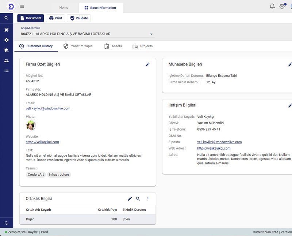Click the Print button
Image resolution: width=292 pixels, height=236 pixels.
click(x=55, y=18)
